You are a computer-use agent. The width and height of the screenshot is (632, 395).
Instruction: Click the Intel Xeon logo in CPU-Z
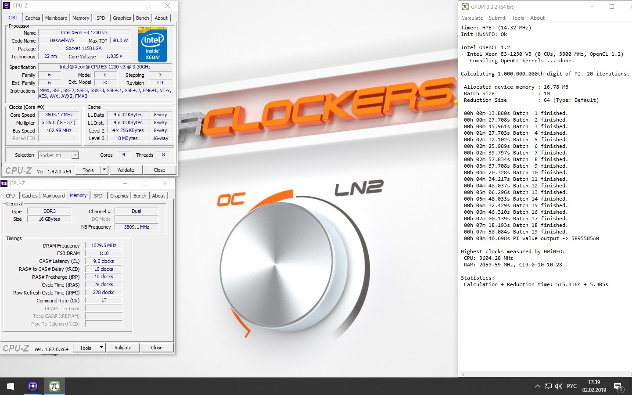coord(152,44)
